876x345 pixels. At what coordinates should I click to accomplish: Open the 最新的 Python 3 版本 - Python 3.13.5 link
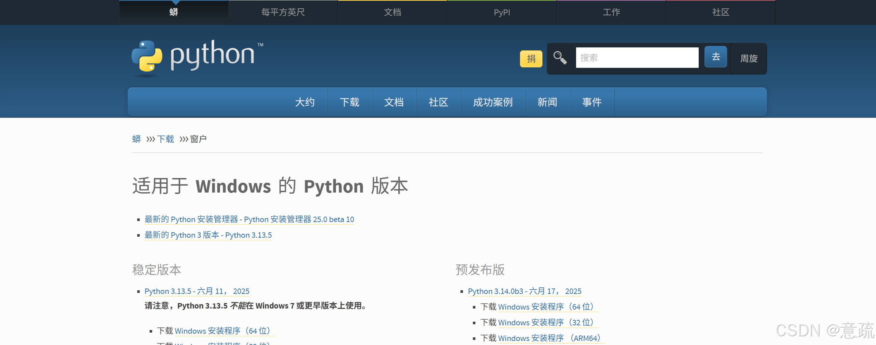click(x=208, y=235)
